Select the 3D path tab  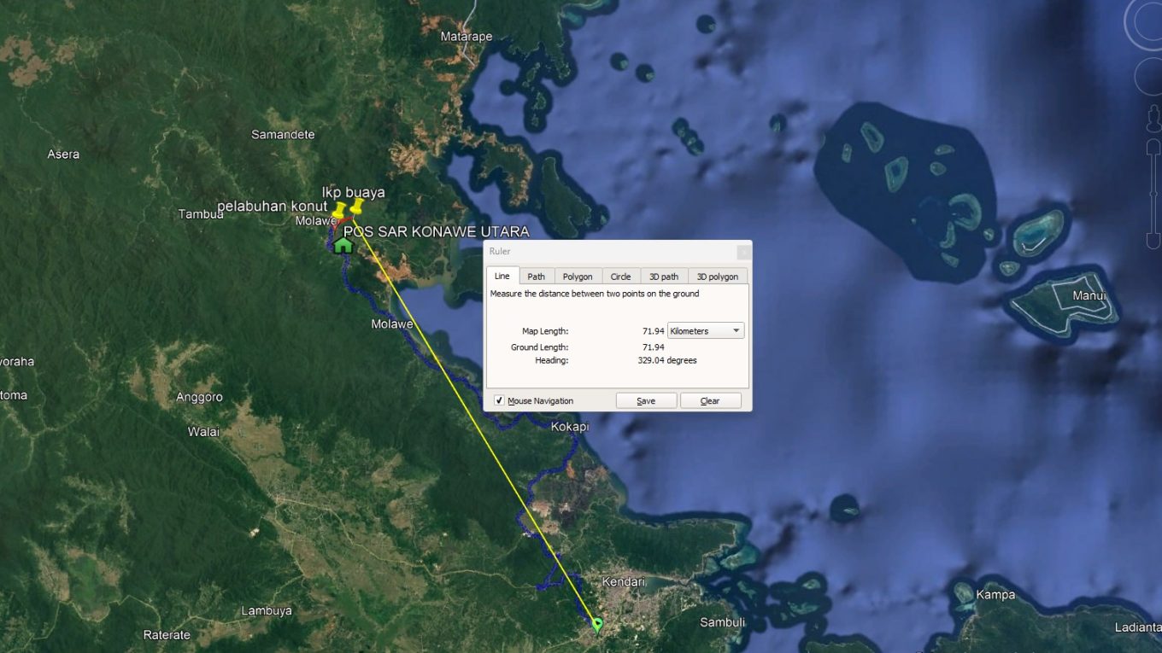(664, 277)
